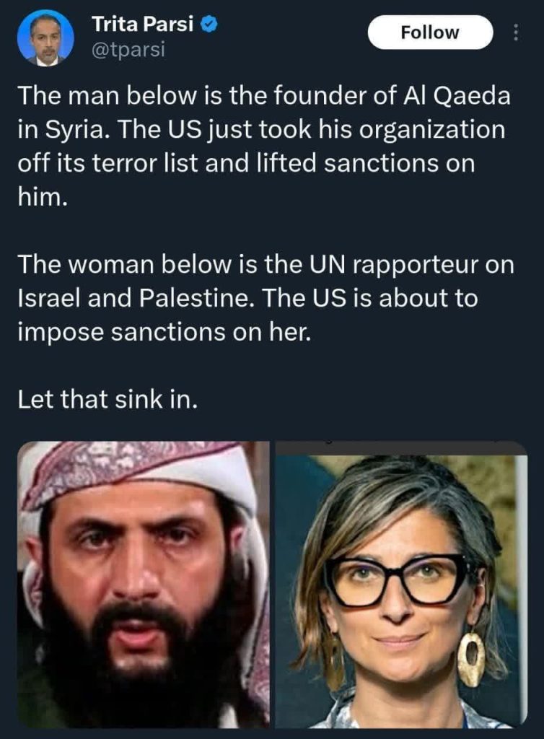The height and width of the screenshot is (739, 544).
Task: Open the three-dot more options menu
Action: tap(516, 32)
